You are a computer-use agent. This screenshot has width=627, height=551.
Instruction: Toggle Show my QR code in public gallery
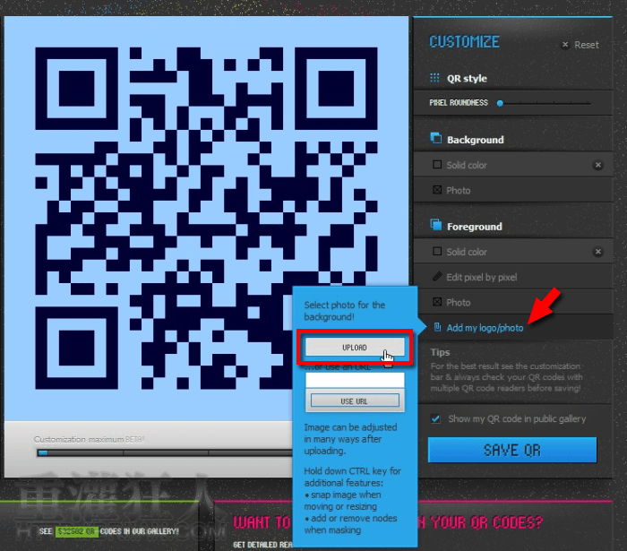(435, 418)
